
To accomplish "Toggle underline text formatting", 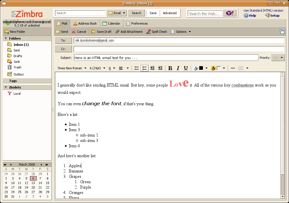I will coord(186,68).
